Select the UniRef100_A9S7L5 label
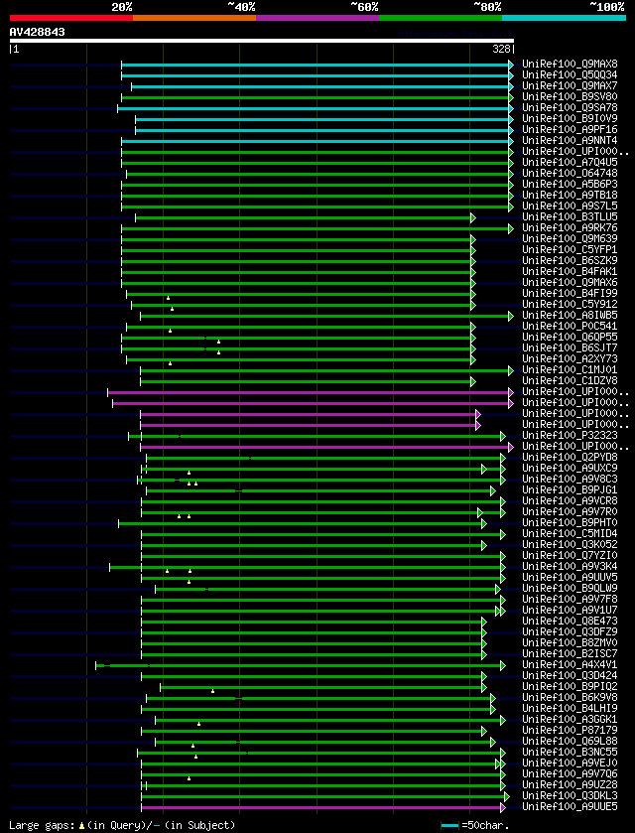The height and width of the screenshot is (833, 635). click(570, 206)
